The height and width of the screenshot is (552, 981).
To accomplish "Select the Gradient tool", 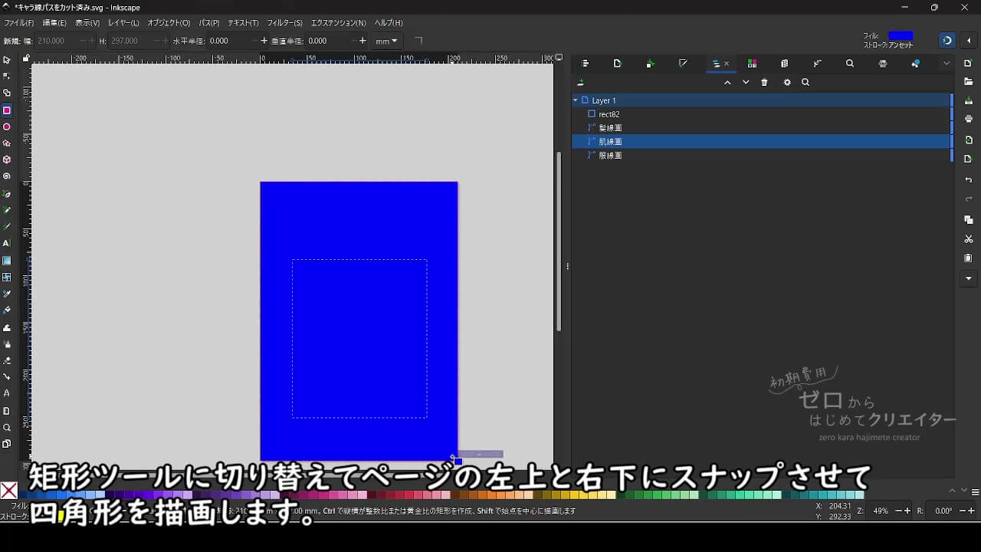I will coord(7,261).
